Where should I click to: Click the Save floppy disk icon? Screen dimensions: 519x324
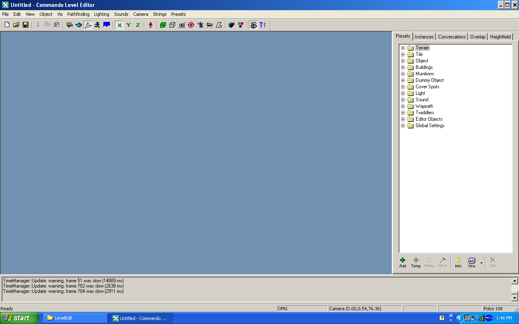click(26, 25)
